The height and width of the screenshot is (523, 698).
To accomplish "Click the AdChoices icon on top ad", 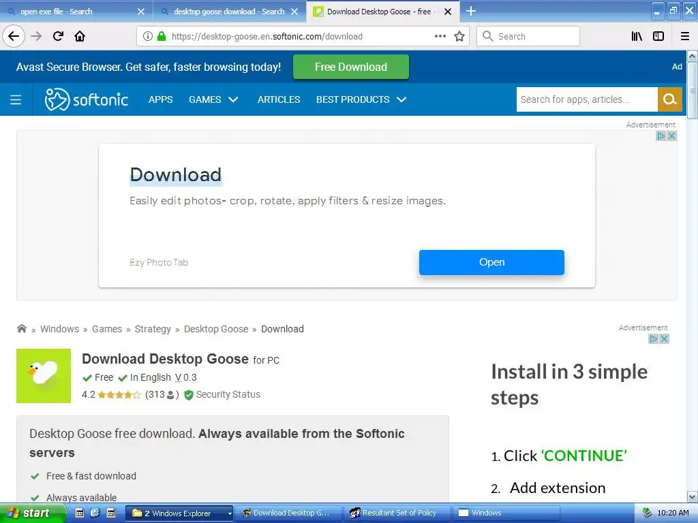I will pos(661,136).
